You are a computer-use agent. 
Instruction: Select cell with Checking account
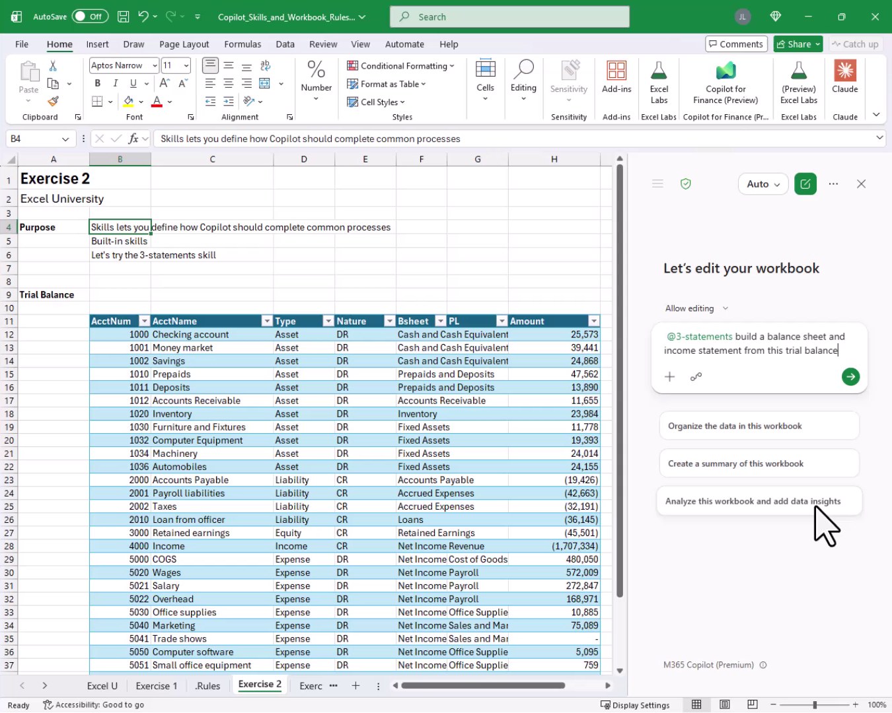pyautogui.click(x=212, y=335)
